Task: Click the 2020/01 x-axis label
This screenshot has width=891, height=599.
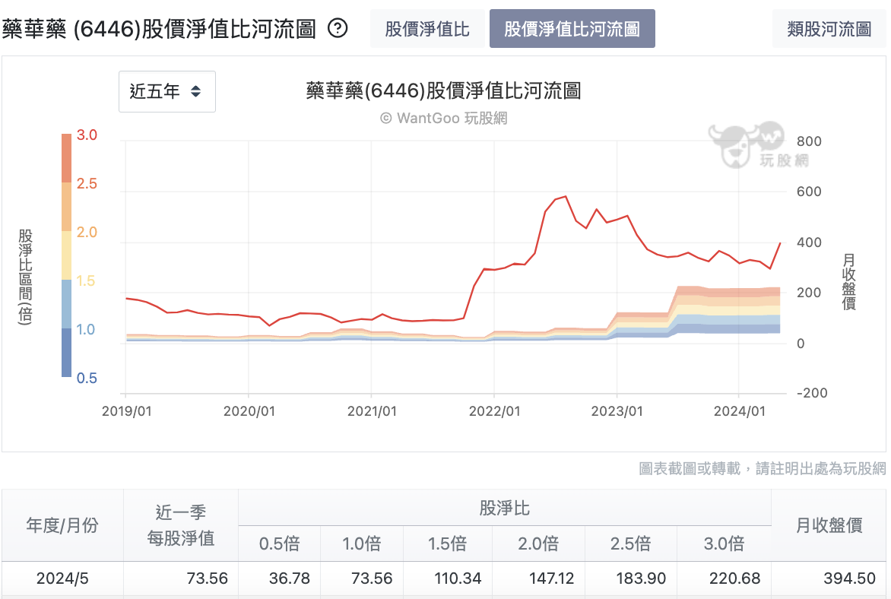Action: tap(249, 411)
